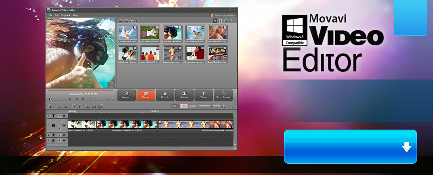Open the add track plus dropdown
This screenshot has height=175, width=433.
pyautogui.click(x=51, y=106)
